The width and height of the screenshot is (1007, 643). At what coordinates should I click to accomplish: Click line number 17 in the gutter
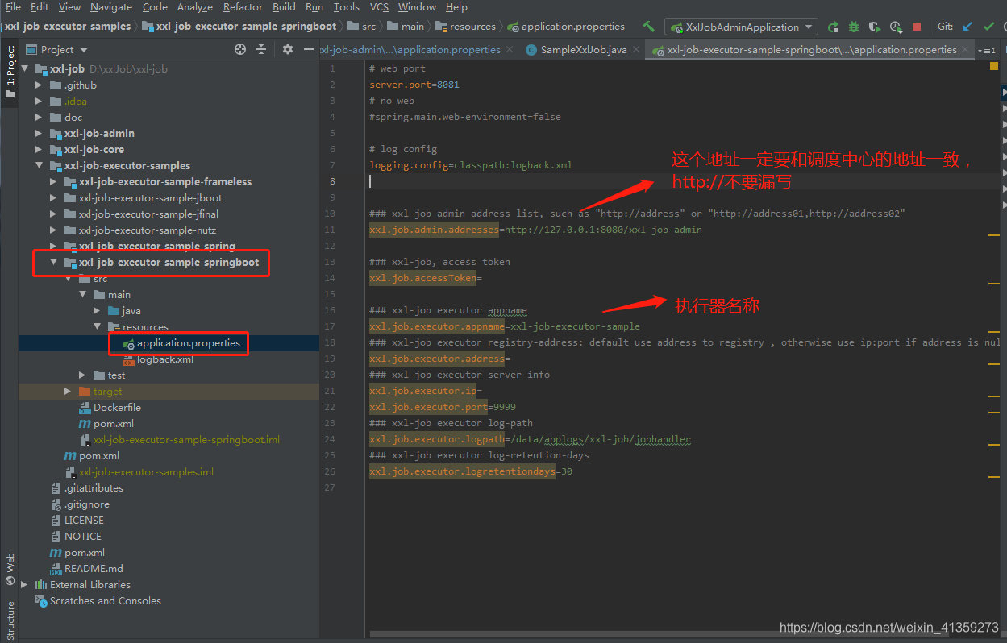coord(330,326)
